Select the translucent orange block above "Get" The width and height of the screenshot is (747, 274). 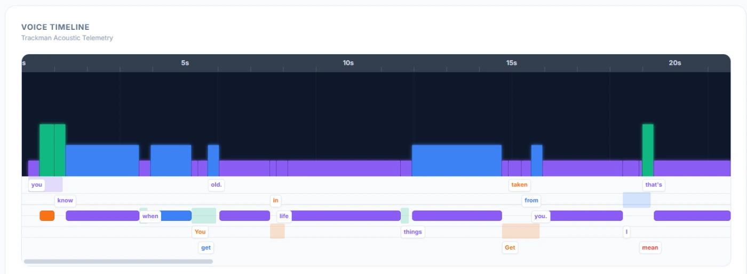coord(521,231)
